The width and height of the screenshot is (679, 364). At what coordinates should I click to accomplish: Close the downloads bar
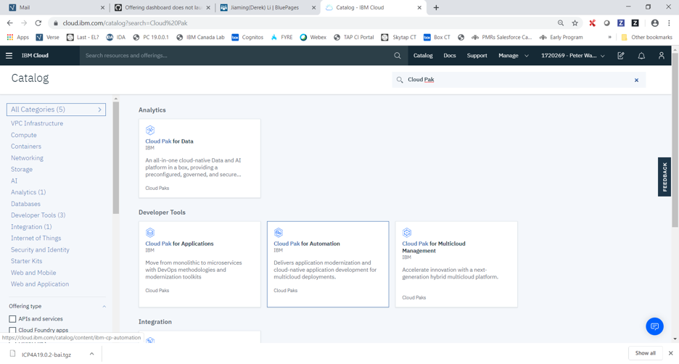(x=671, y=353)
